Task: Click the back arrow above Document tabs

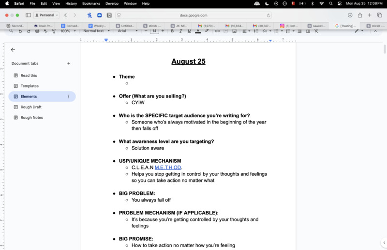Action: pyautogui.click(x=13, y=50)
